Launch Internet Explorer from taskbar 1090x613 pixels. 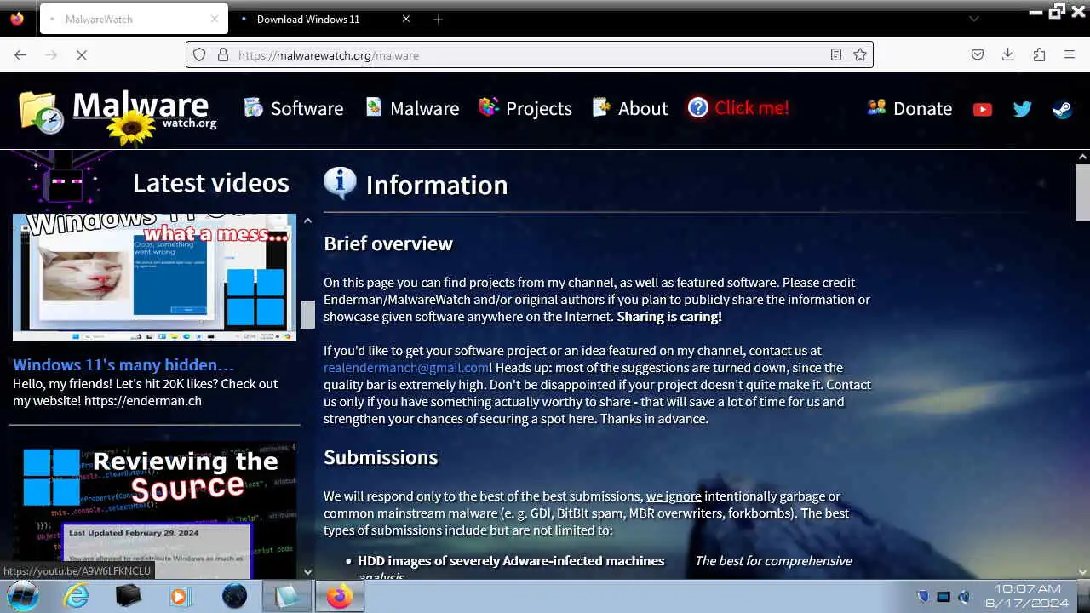[76, 596]
